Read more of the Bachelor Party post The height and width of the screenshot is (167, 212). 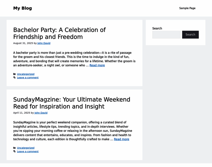97,65
